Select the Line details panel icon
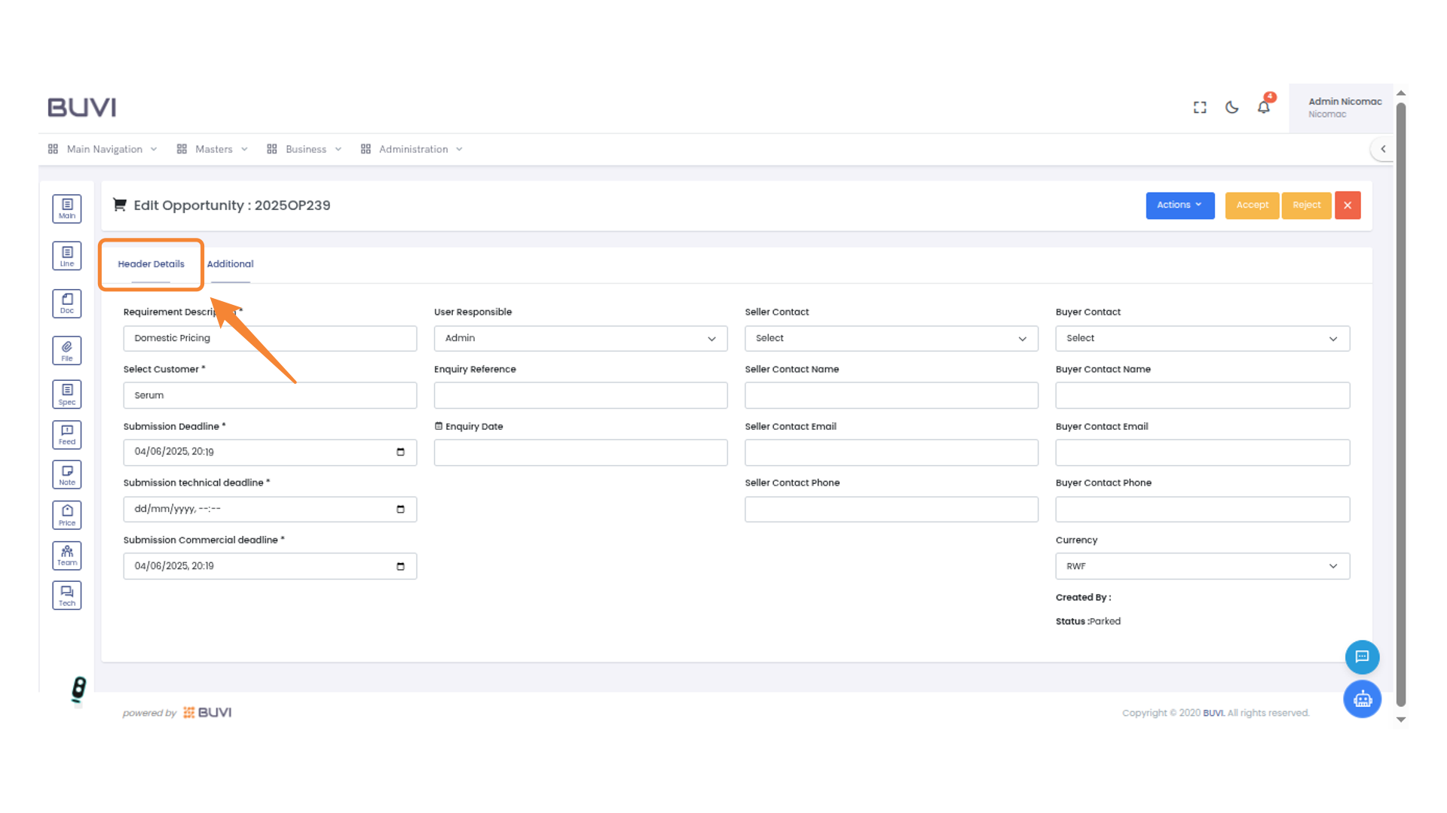Image resolution: width=1447 pixels, height=813 pixels. (x=66, y=255)
